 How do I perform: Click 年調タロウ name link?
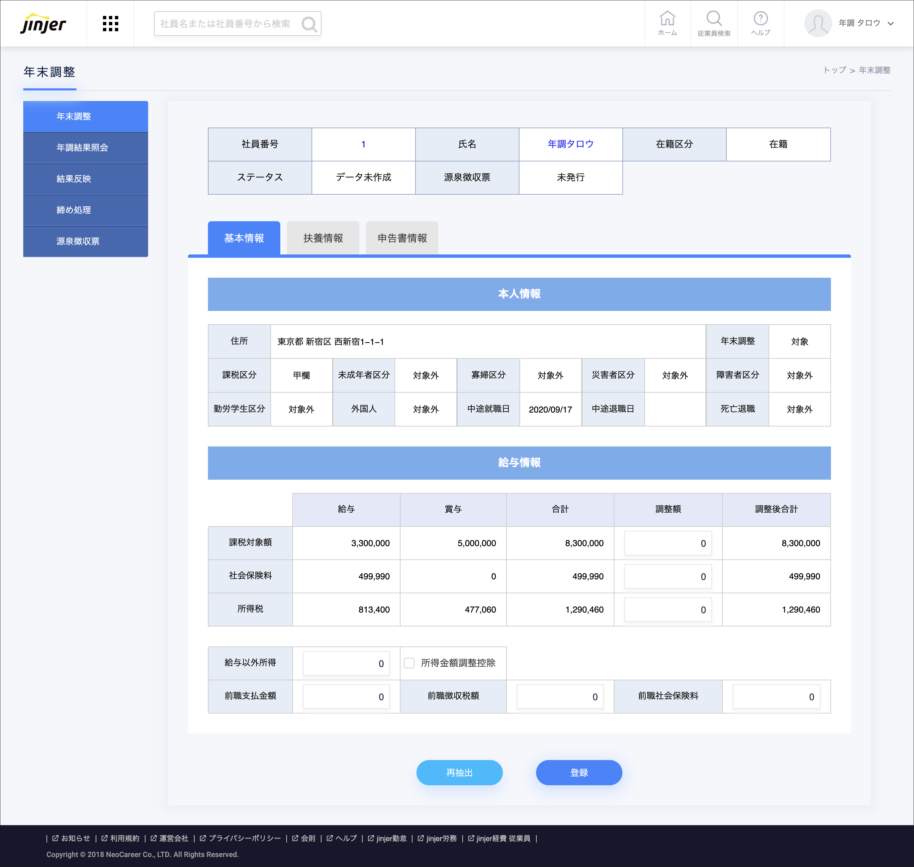coord(570,144)
